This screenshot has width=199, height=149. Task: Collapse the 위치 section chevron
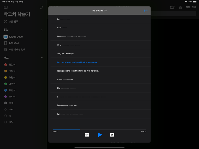(x=42, y=30)
